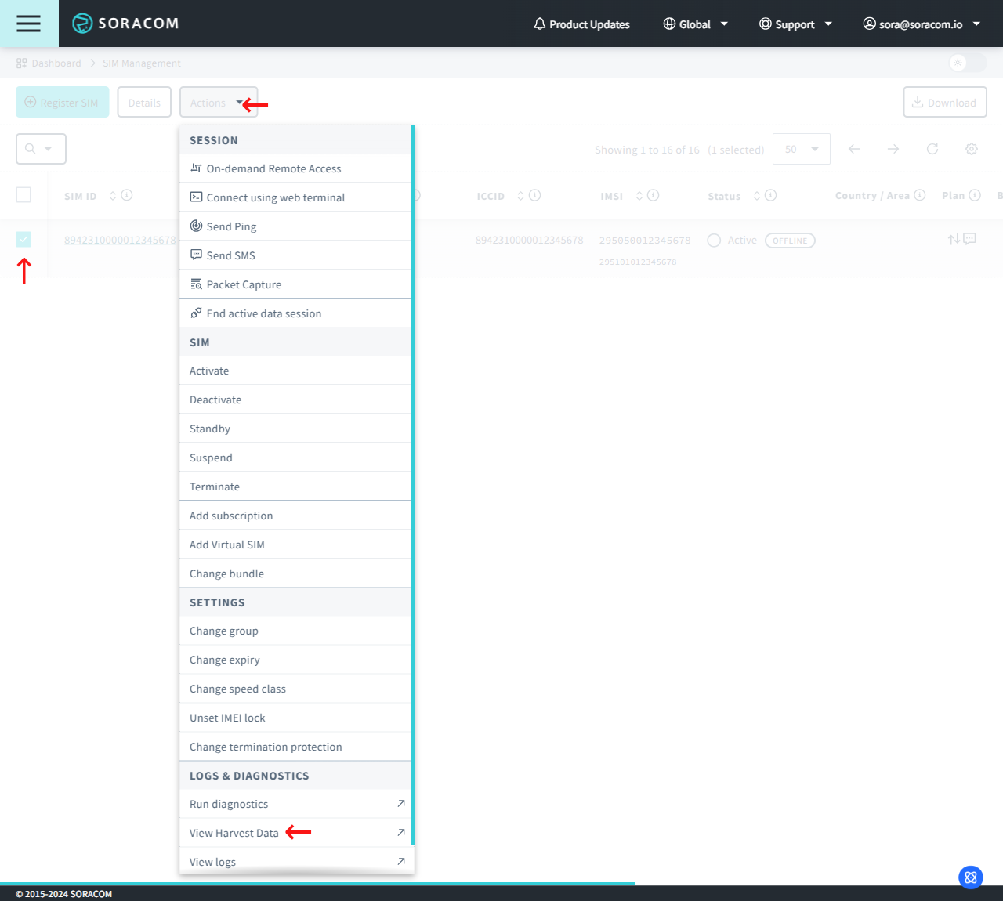Open the hamburger main menu
This screenshot has width=1003, height=901.
tap(28, 24)
